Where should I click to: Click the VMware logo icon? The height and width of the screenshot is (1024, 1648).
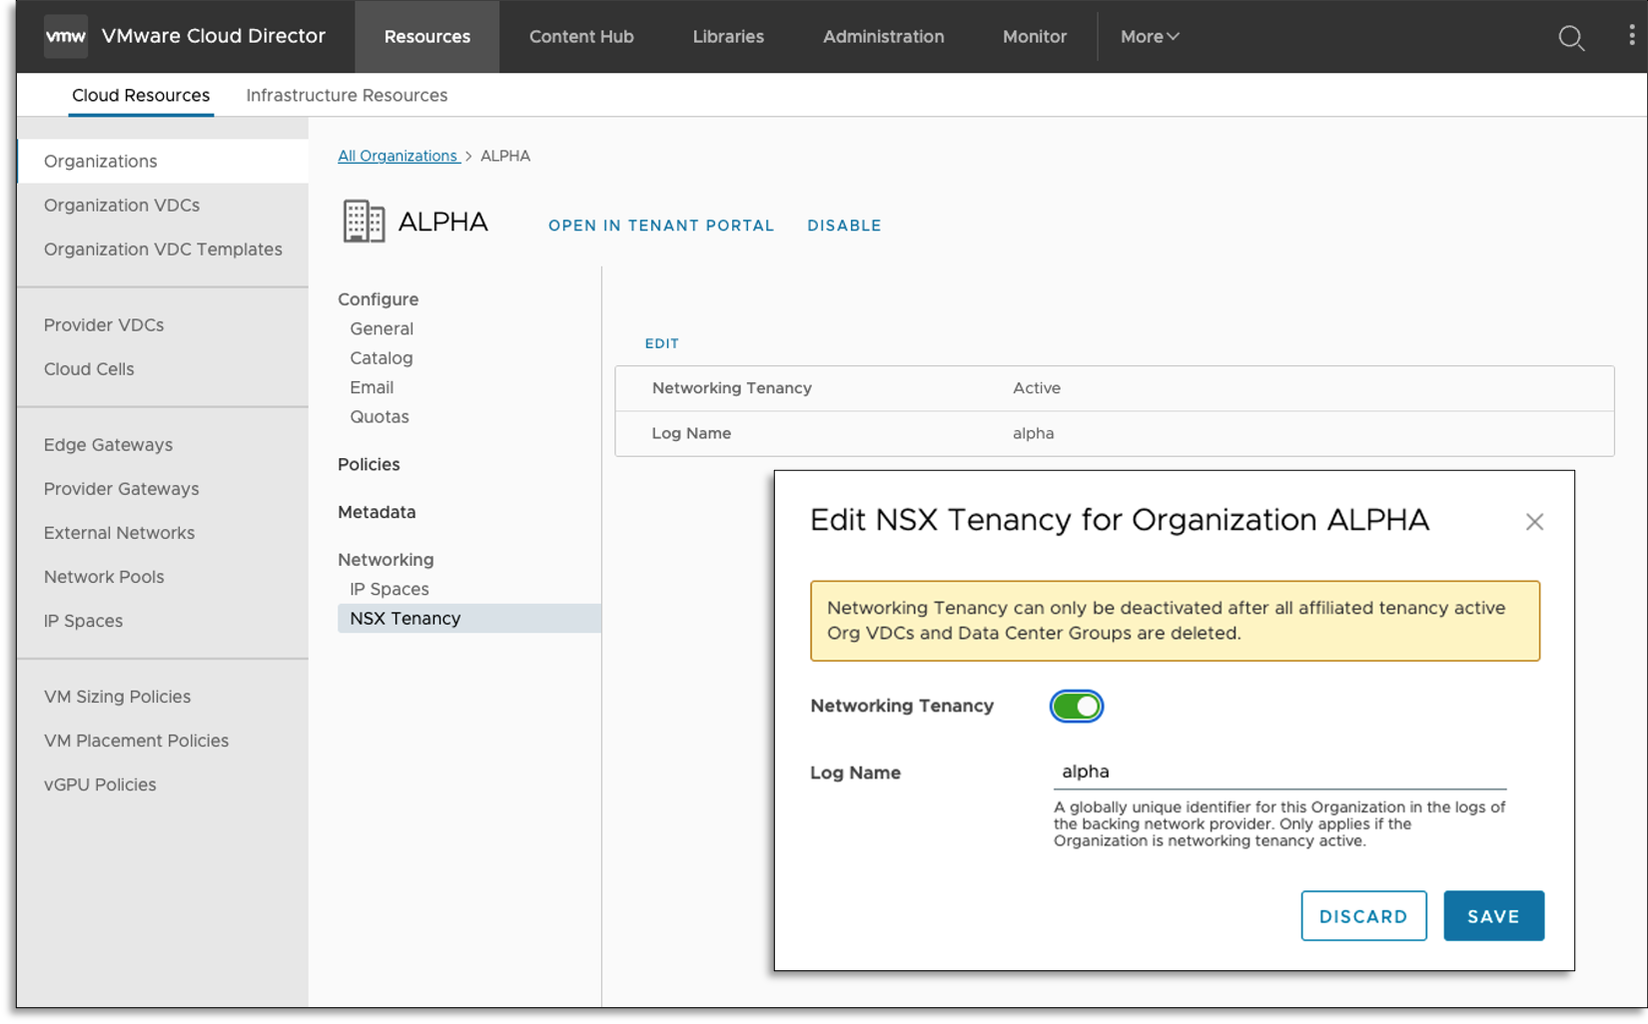(66, 37)
